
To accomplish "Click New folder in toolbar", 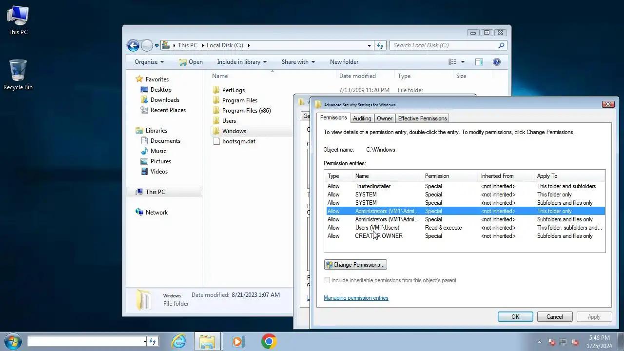I will click(344, 62).
